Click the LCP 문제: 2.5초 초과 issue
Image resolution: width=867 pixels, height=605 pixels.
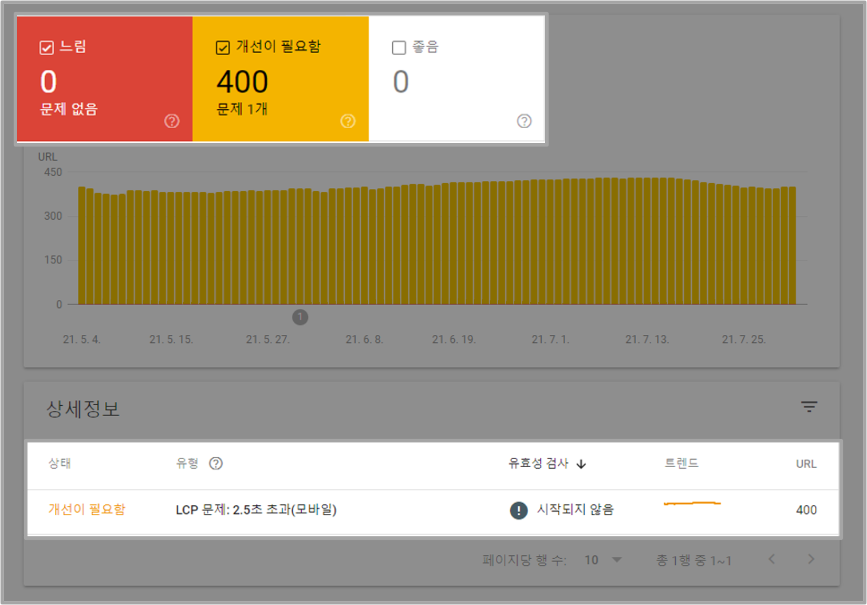(257, 510)
